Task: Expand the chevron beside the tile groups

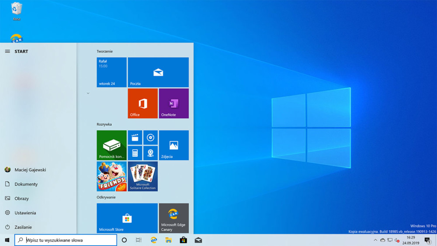Action: pos(88,94)
